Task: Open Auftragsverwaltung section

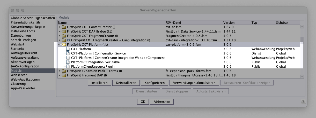Action: tap(33, 58)
